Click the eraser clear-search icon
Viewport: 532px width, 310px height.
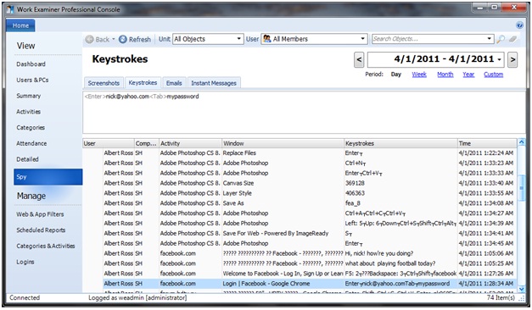(x=512, y=39)
